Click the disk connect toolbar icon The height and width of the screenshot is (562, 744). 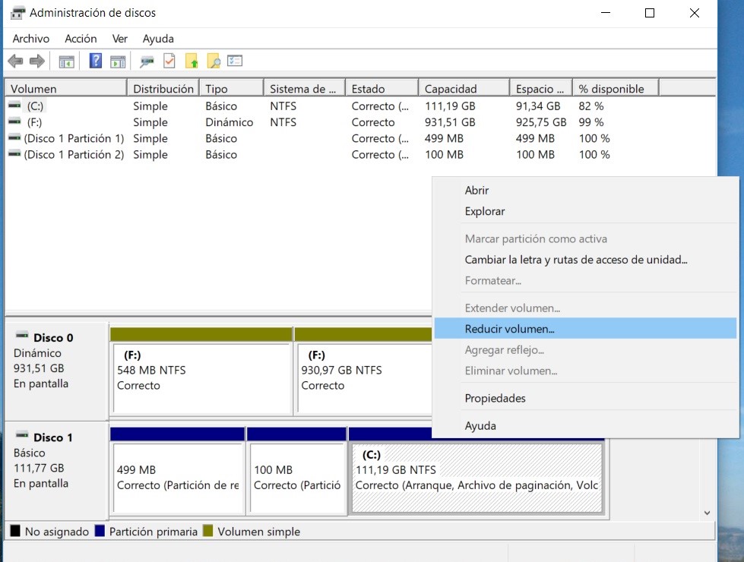(147, 62)
